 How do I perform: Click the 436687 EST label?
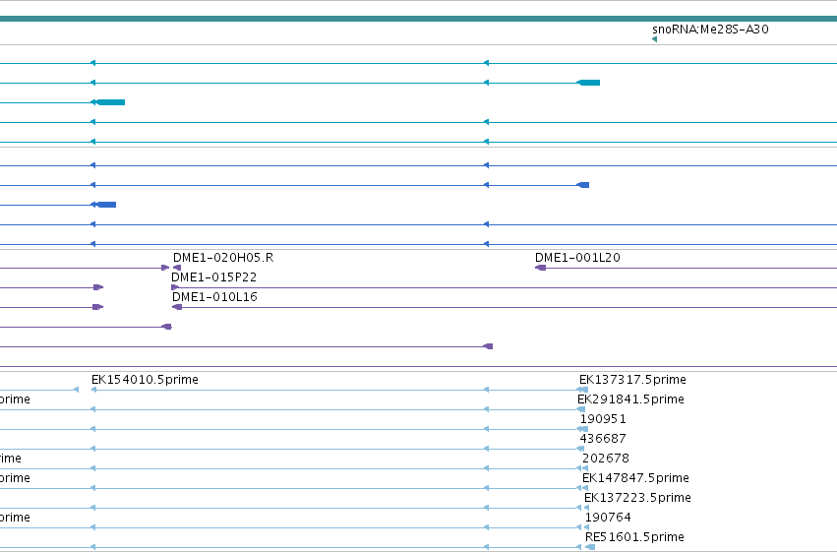[603, 439]
